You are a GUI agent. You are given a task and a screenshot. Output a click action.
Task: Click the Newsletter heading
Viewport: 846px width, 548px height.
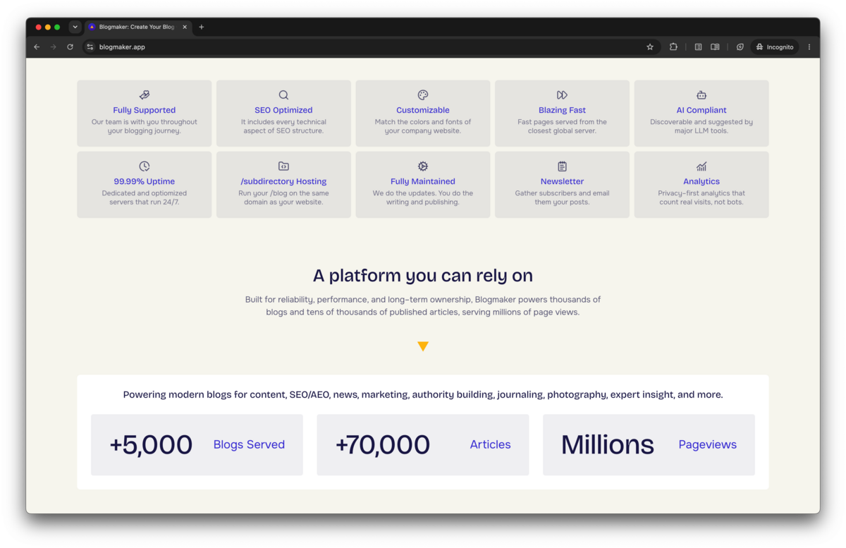click(x=562, y=181)
